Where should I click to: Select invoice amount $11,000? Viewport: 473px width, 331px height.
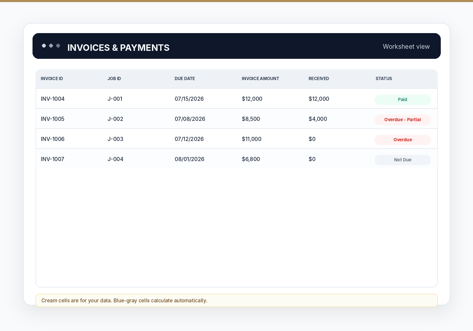252,139
